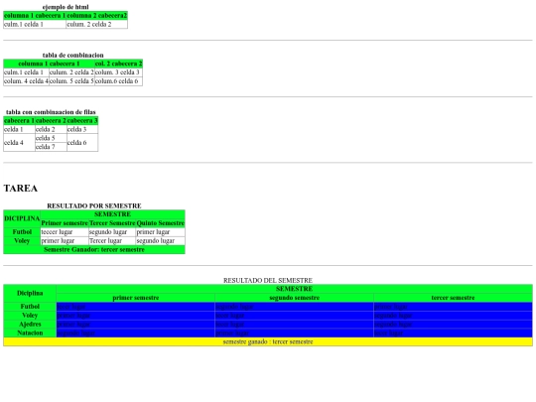Select the 'col. 2 cabecera 2' header
The width and height of the screenshot is (536, 402).
[x=118, y=64]
